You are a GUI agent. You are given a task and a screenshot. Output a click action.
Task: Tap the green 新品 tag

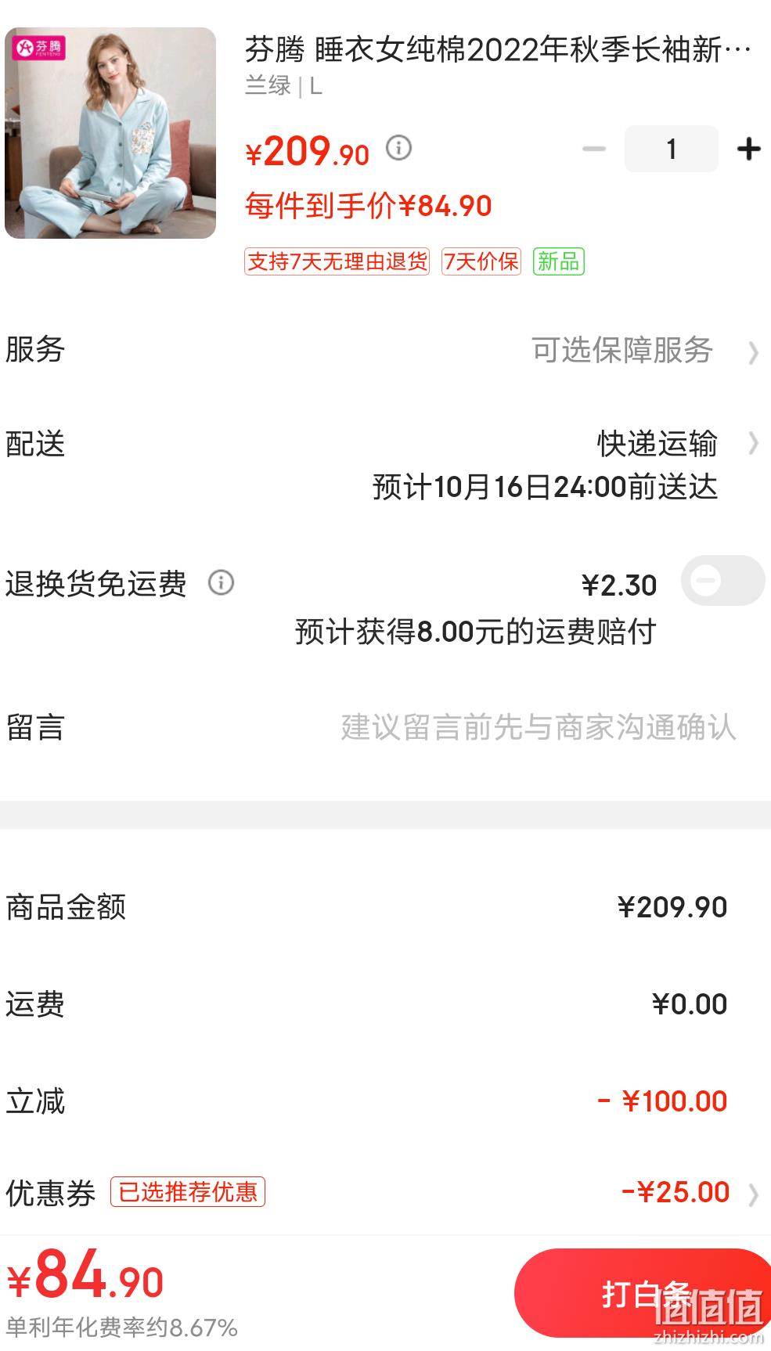tap(559, 261)
